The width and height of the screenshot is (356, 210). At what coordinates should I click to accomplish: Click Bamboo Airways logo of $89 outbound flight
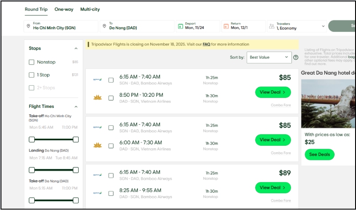[97, 175]
